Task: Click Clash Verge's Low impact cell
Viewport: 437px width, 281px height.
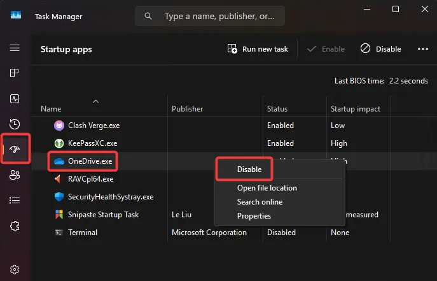Action: [x=338, y=126]
